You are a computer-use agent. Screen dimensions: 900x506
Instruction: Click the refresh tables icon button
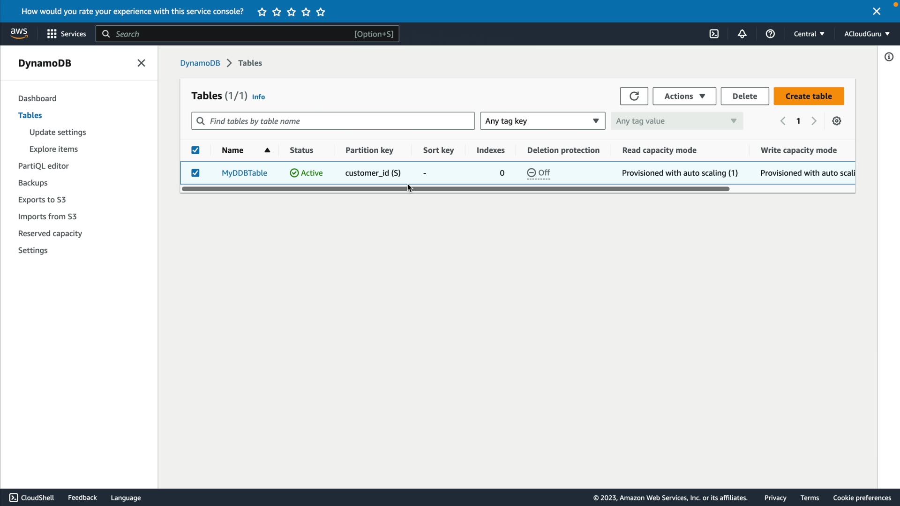(x=634, y=96)
